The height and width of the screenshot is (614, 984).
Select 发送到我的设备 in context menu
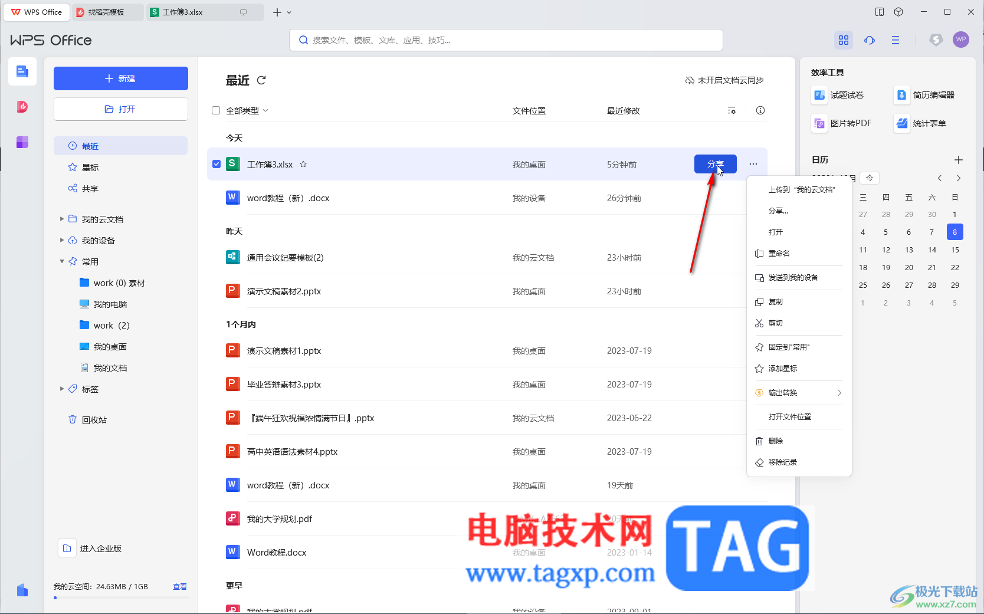point(799,278)
